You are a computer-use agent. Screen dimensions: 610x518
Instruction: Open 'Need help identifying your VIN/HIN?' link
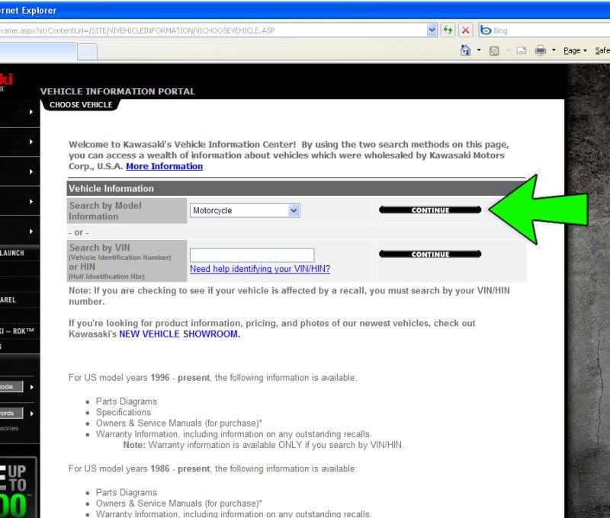point(260,269)
